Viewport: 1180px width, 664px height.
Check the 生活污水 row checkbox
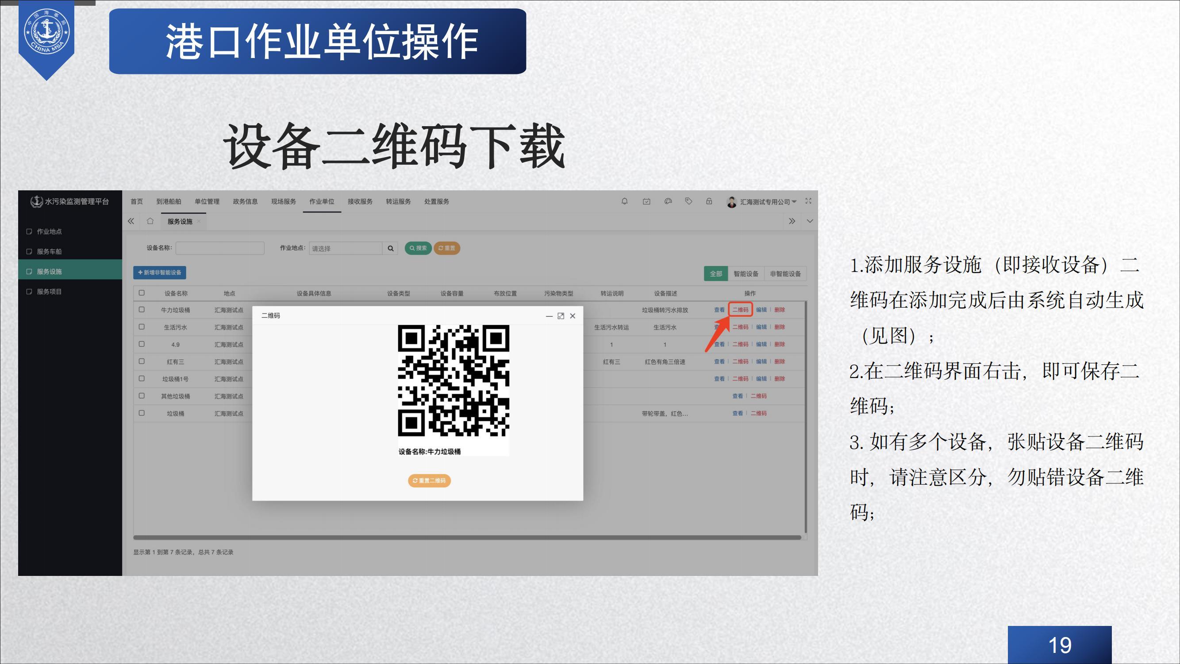click(x=142, y=327)
